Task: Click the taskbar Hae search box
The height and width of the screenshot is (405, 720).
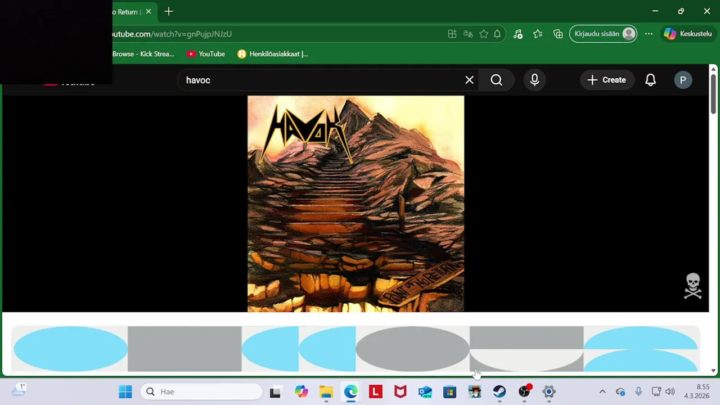Action: click(x=202, y=391)
